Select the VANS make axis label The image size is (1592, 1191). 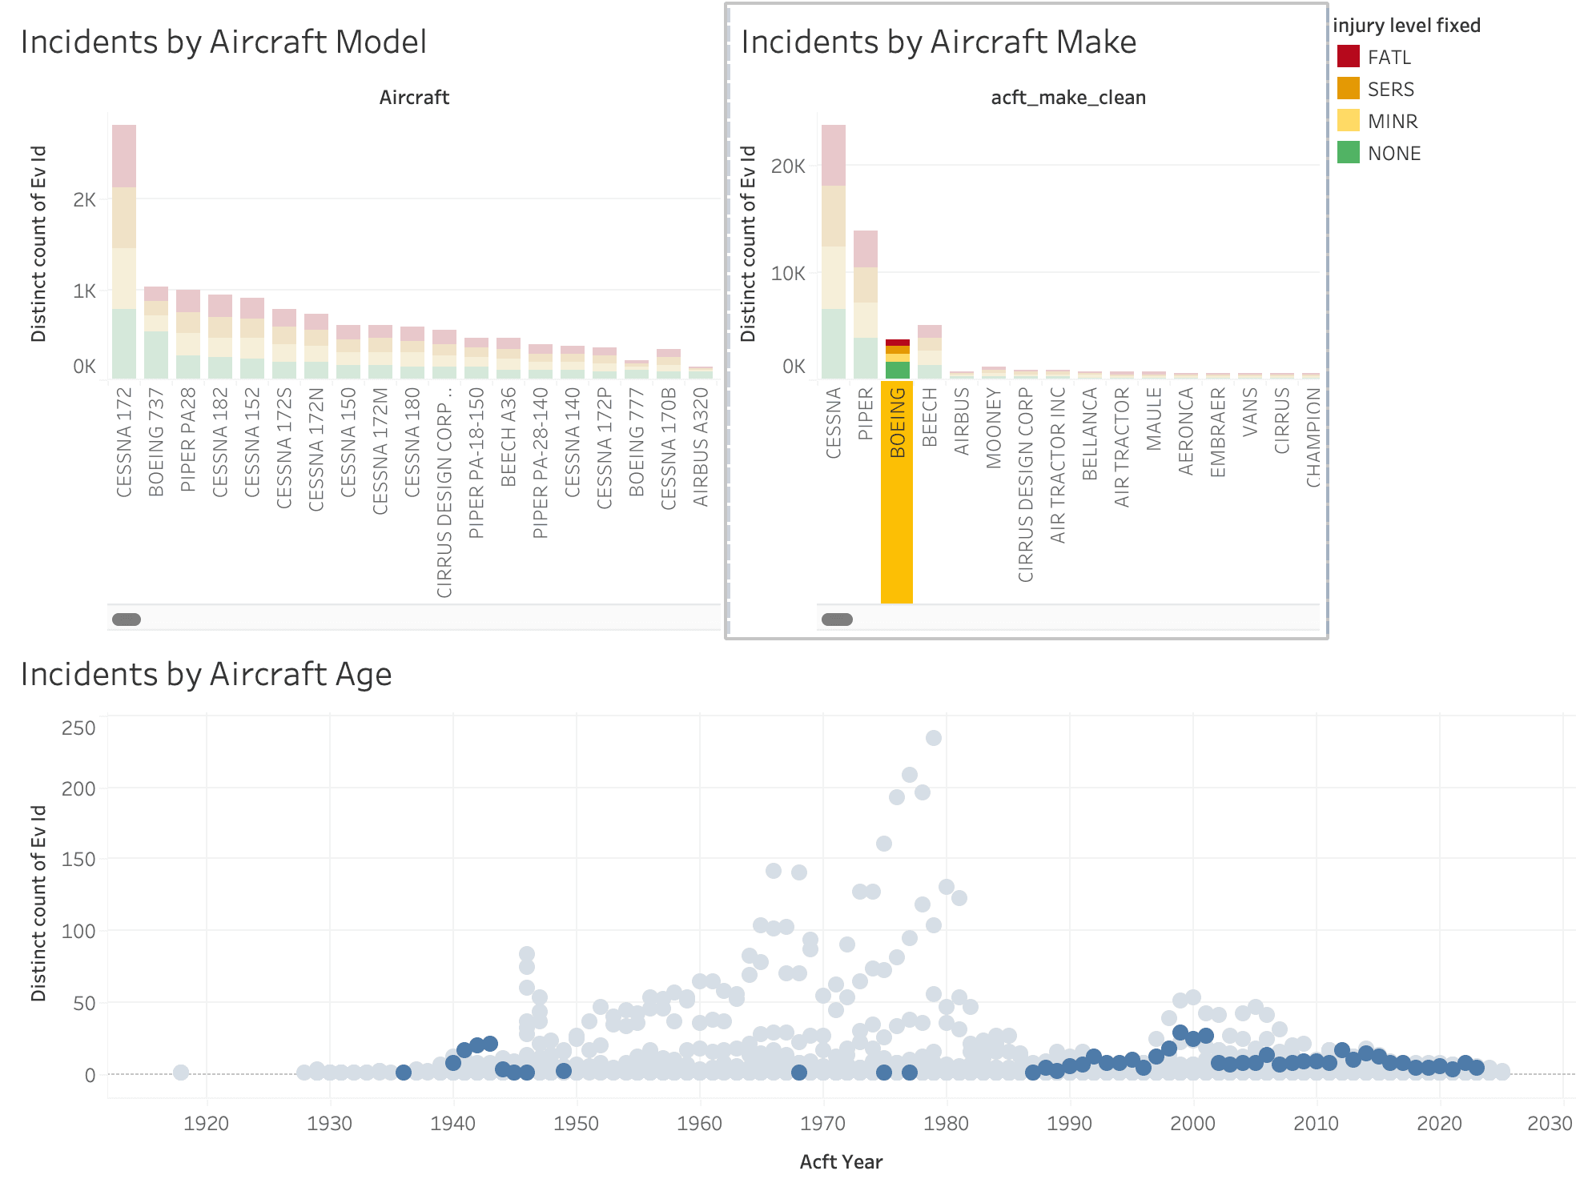[1250, 412]
